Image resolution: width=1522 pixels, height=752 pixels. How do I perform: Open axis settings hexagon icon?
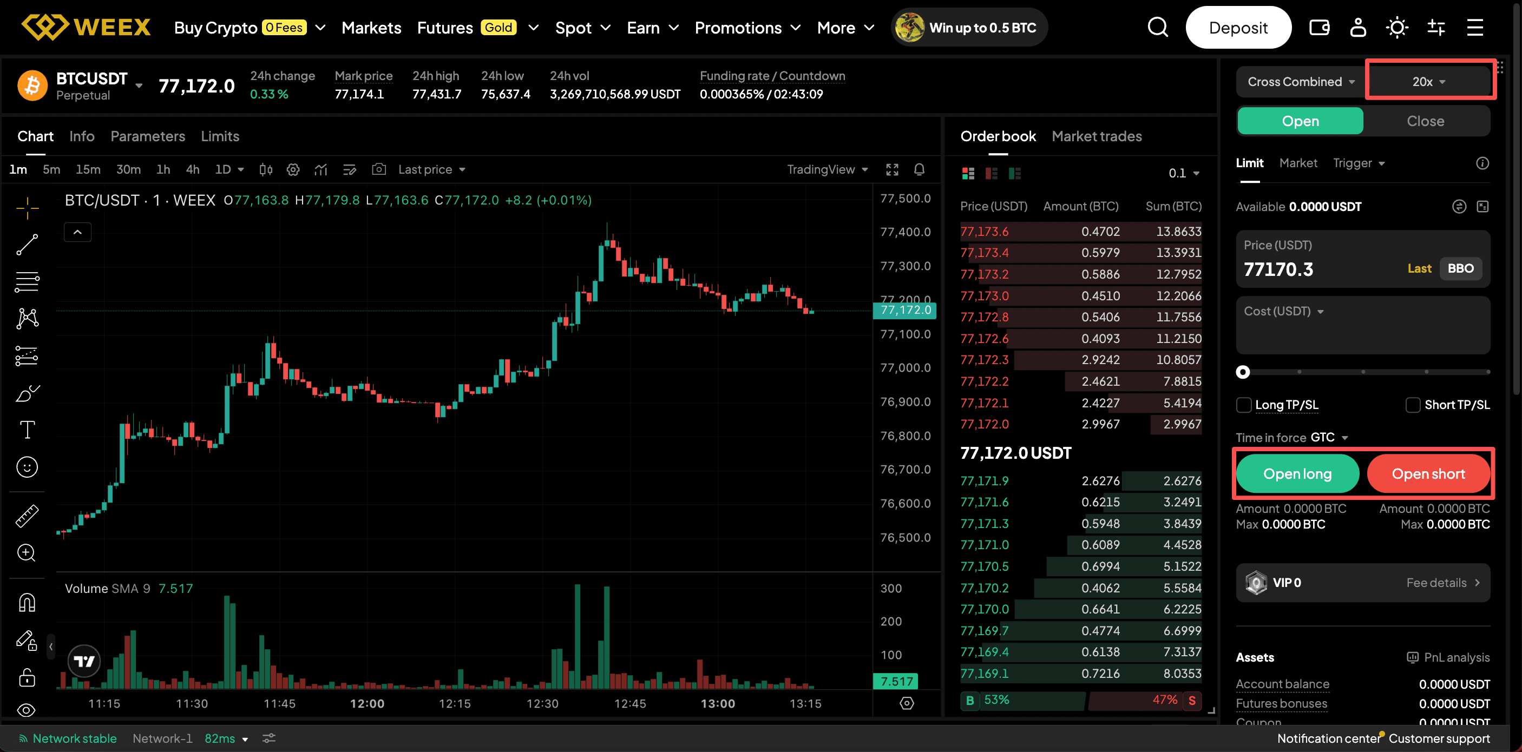click(x=907, y=703)
